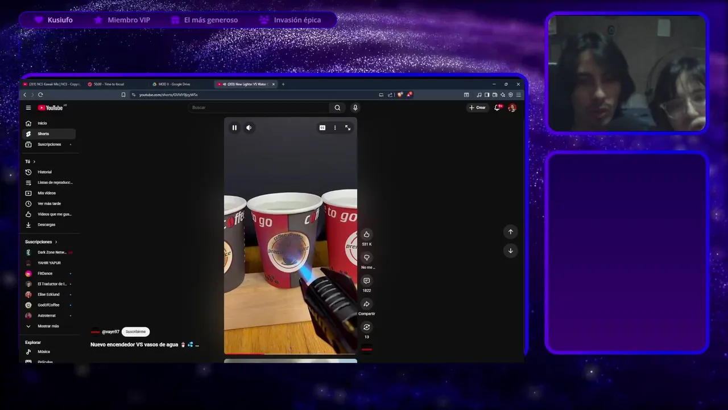The height and width of the screenshot is (410, 728).
Task: Reload the page in the browser
Action: click(x=40, y=95)
